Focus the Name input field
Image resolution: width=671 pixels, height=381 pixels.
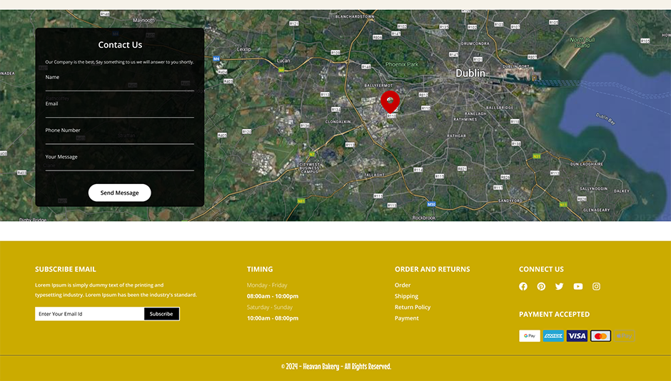pyautogui.click(x=119, y=84)
